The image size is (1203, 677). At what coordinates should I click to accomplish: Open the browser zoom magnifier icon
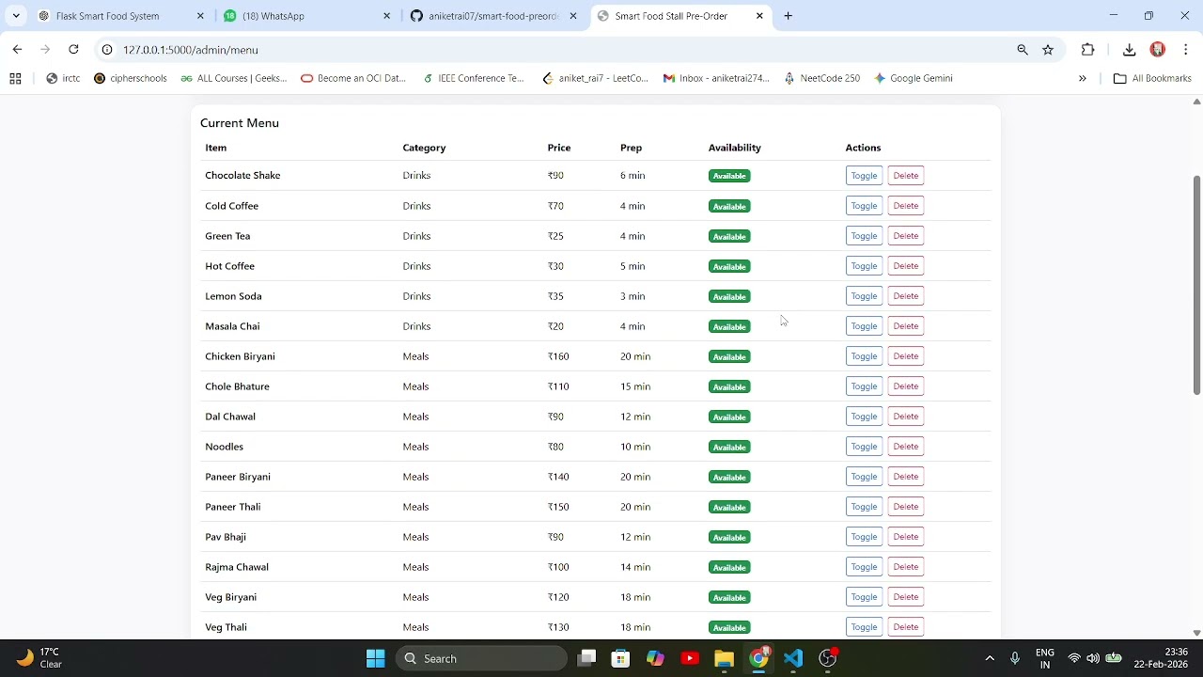(1023, 50)
